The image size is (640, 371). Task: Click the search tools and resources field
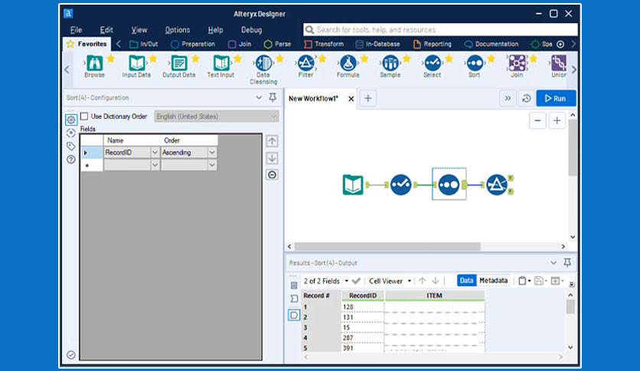[440, 30]
